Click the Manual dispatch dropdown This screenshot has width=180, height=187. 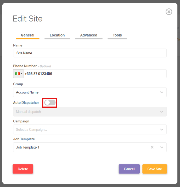(x=90, y=112)
